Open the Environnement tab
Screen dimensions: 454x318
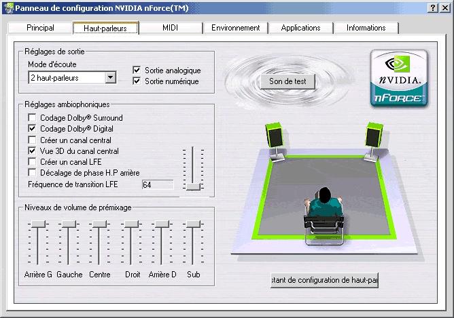coord(235,28)
